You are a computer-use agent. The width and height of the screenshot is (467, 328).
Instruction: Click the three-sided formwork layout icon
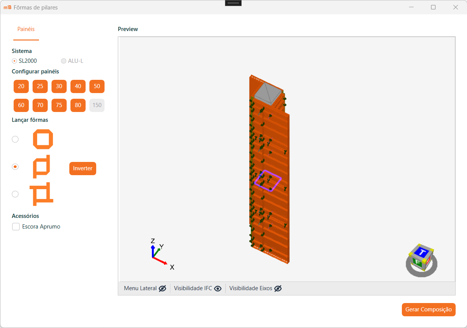point(42,166)
